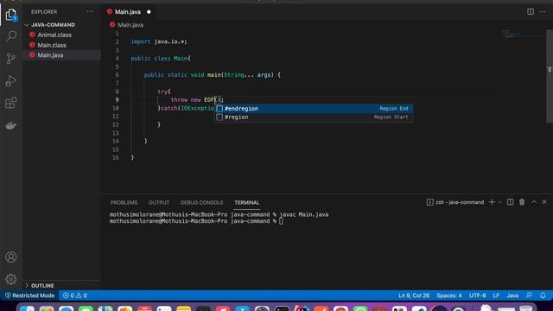The width and height of the screenshot is (553, 311).
Task: Open the Extensions view
Action: click(x=11, y=103)
